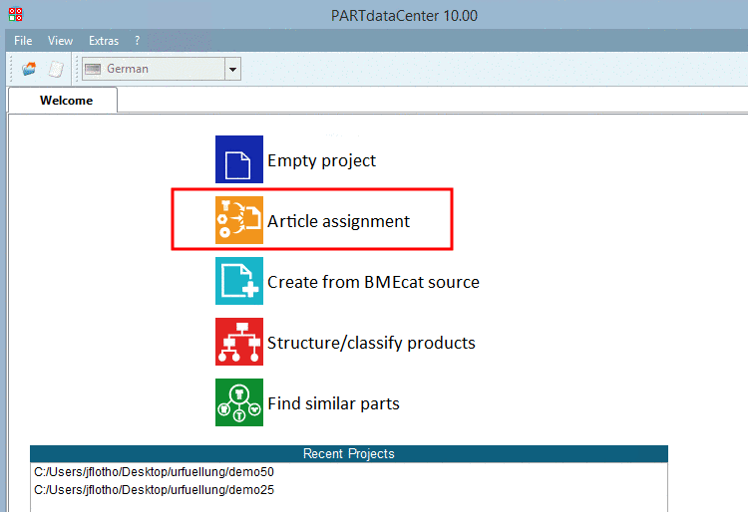Viewport: 748px width, 512px height.
Task: Click the Create from BMEcat source icon
Action: pos(239,281)
